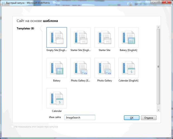Open the Templates (9) category tab
This screenshot has height=139, width=173.
coord(25,28)
